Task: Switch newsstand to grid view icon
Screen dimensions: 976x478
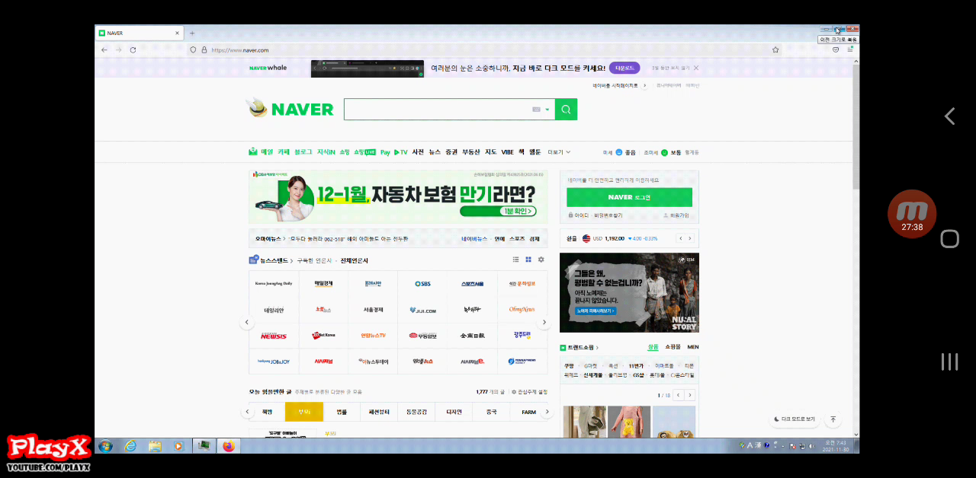Action: click(x=528, y=260)
